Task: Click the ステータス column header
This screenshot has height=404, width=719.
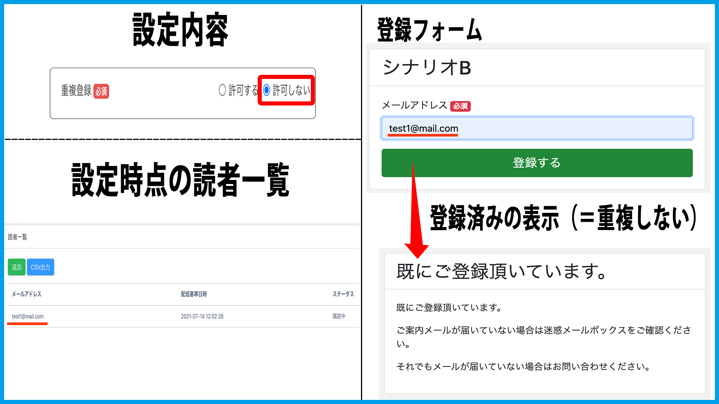Action: pyautogui.click(x=343, y=294)
